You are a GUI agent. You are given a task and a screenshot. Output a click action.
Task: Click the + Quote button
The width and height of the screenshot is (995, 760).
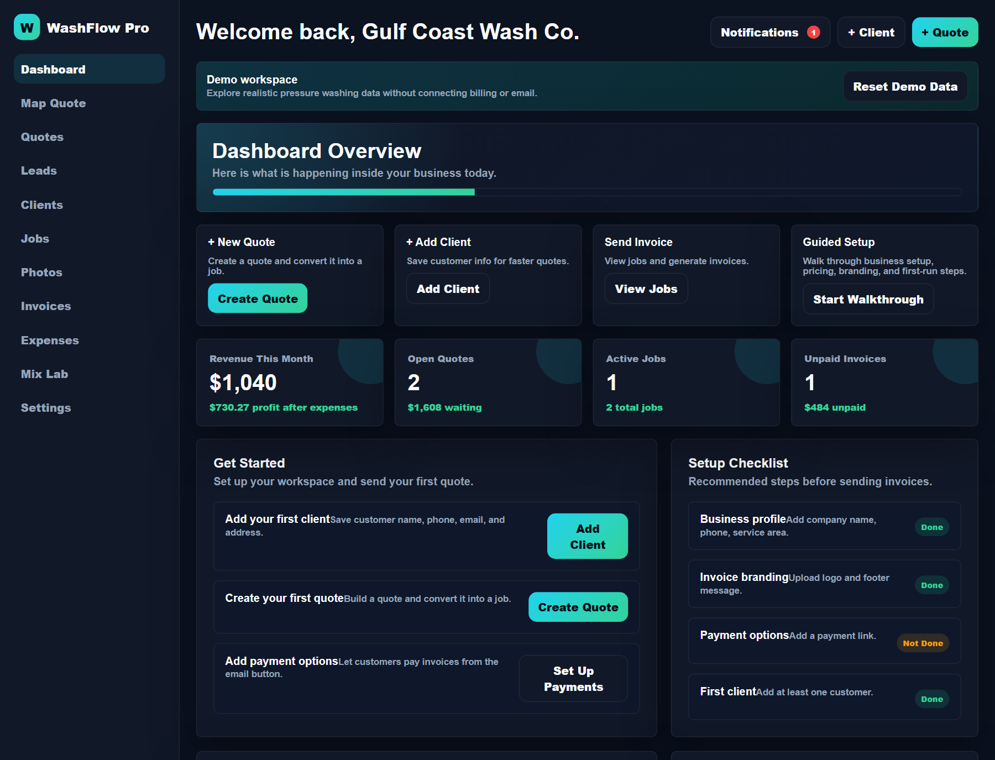coord(945,32)
